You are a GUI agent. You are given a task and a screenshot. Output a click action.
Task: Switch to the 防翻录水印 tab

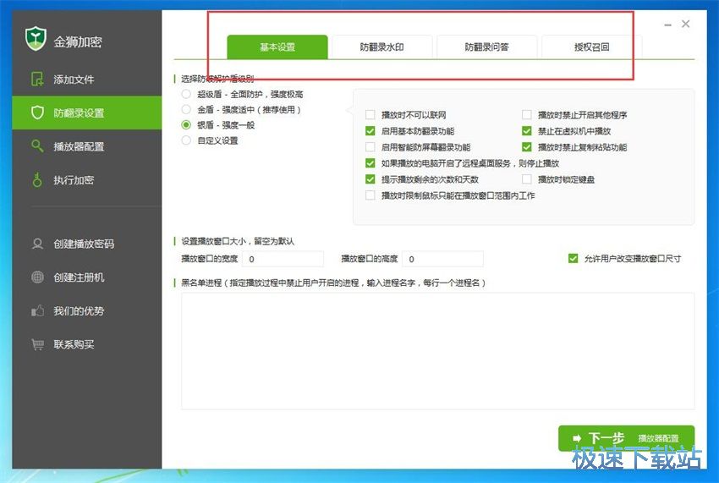382,47
